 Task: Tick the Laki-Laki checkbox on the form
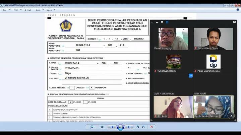[72, 87]
